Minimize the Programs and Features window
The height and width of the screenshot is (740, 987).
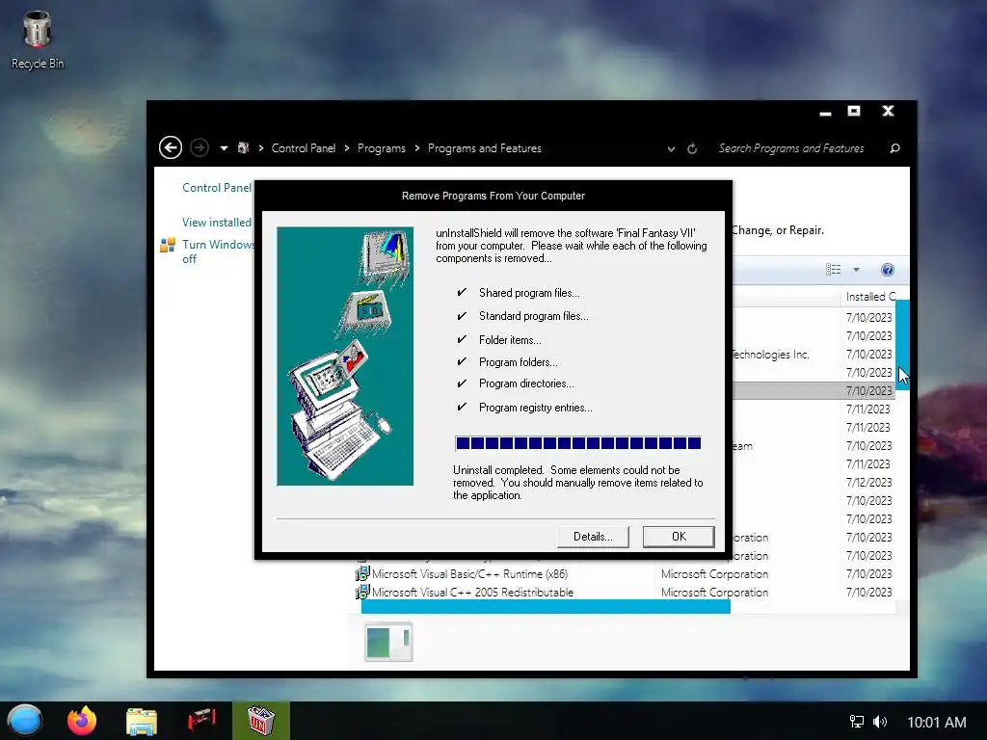tap(825, 112)
